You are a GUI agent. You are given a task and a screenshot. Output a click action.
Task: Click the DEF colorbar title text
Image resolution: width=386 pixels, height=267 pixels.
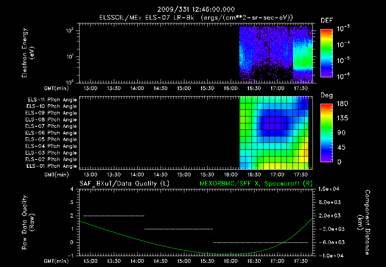327,21
